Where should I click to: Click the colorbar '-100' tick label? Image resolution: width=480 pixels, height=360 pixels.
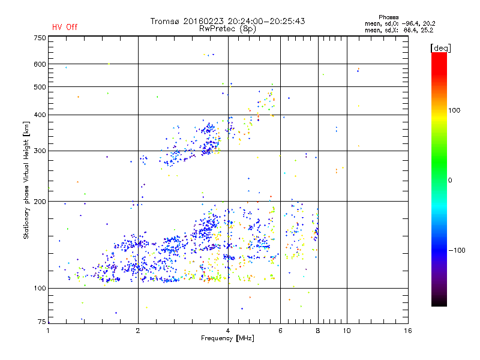click(457, 250)
